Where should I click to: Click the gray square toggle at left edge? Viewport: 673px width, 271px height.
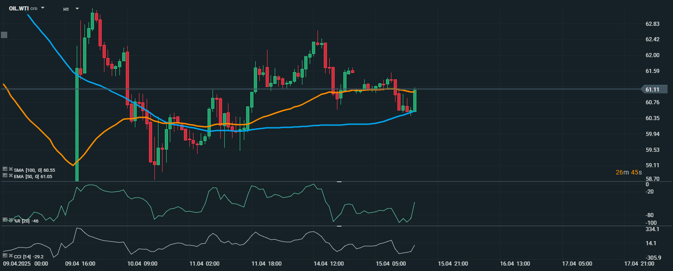click(4, 35)
